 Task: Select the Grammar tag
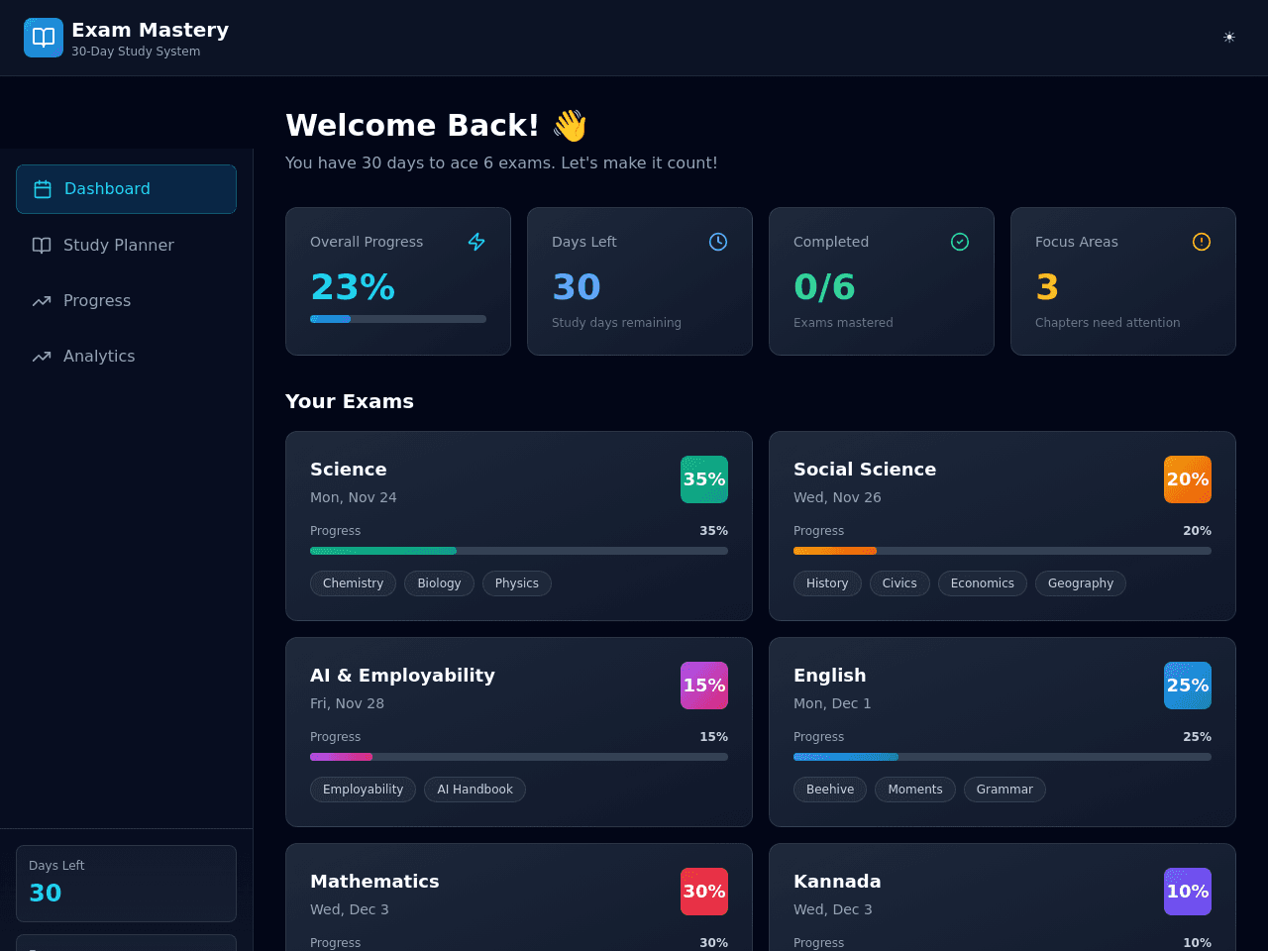coord(1004,790)
